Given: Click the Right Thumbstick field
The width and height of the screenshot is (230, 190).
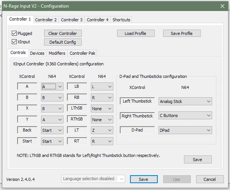Looking at the screenshot, I should pyautogui.click(x=137, y=116).
